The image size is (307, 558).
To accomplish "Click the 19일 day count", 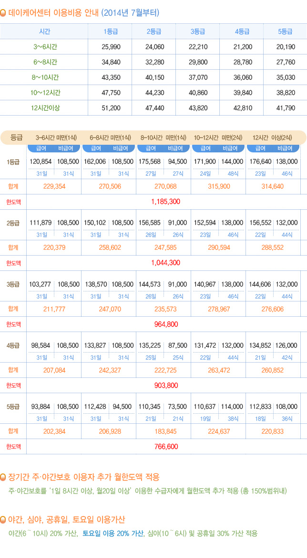I will 205,419.
